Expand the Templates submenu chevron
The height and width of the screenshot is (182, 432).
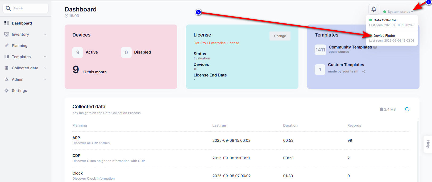click(x=45, y=57)
